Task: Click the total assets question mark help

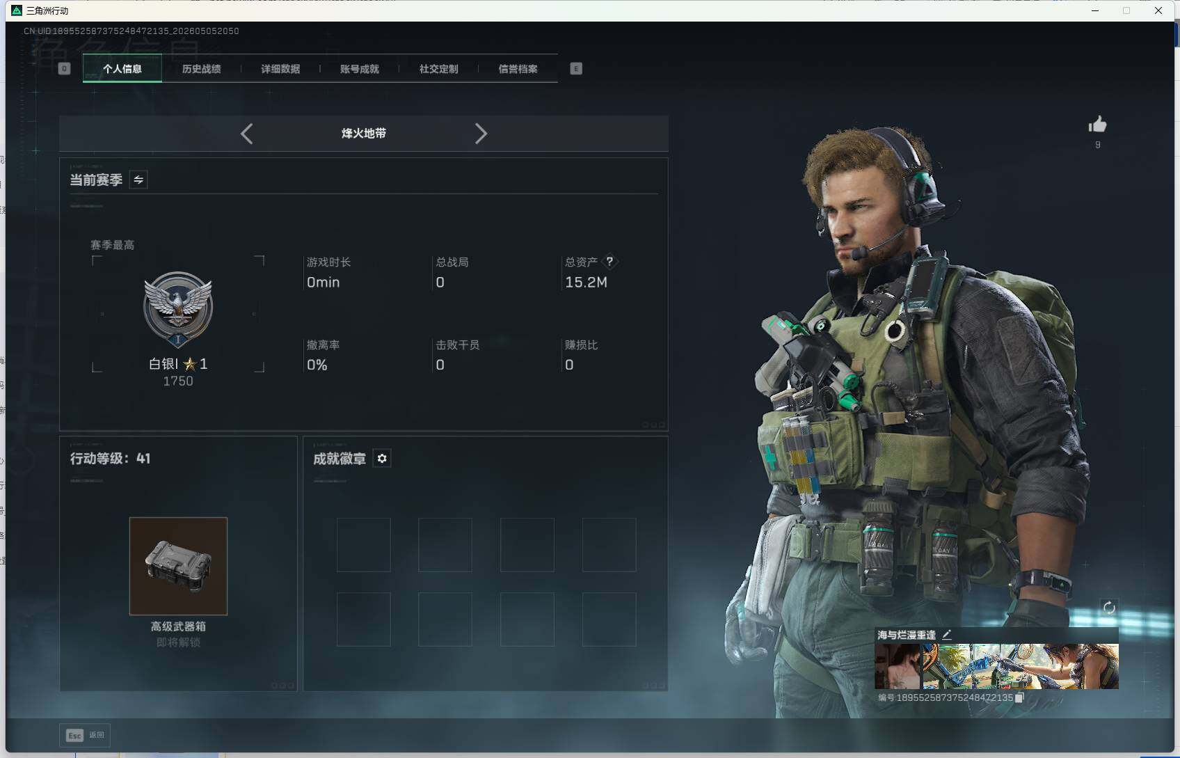Action: pos(609,262)
